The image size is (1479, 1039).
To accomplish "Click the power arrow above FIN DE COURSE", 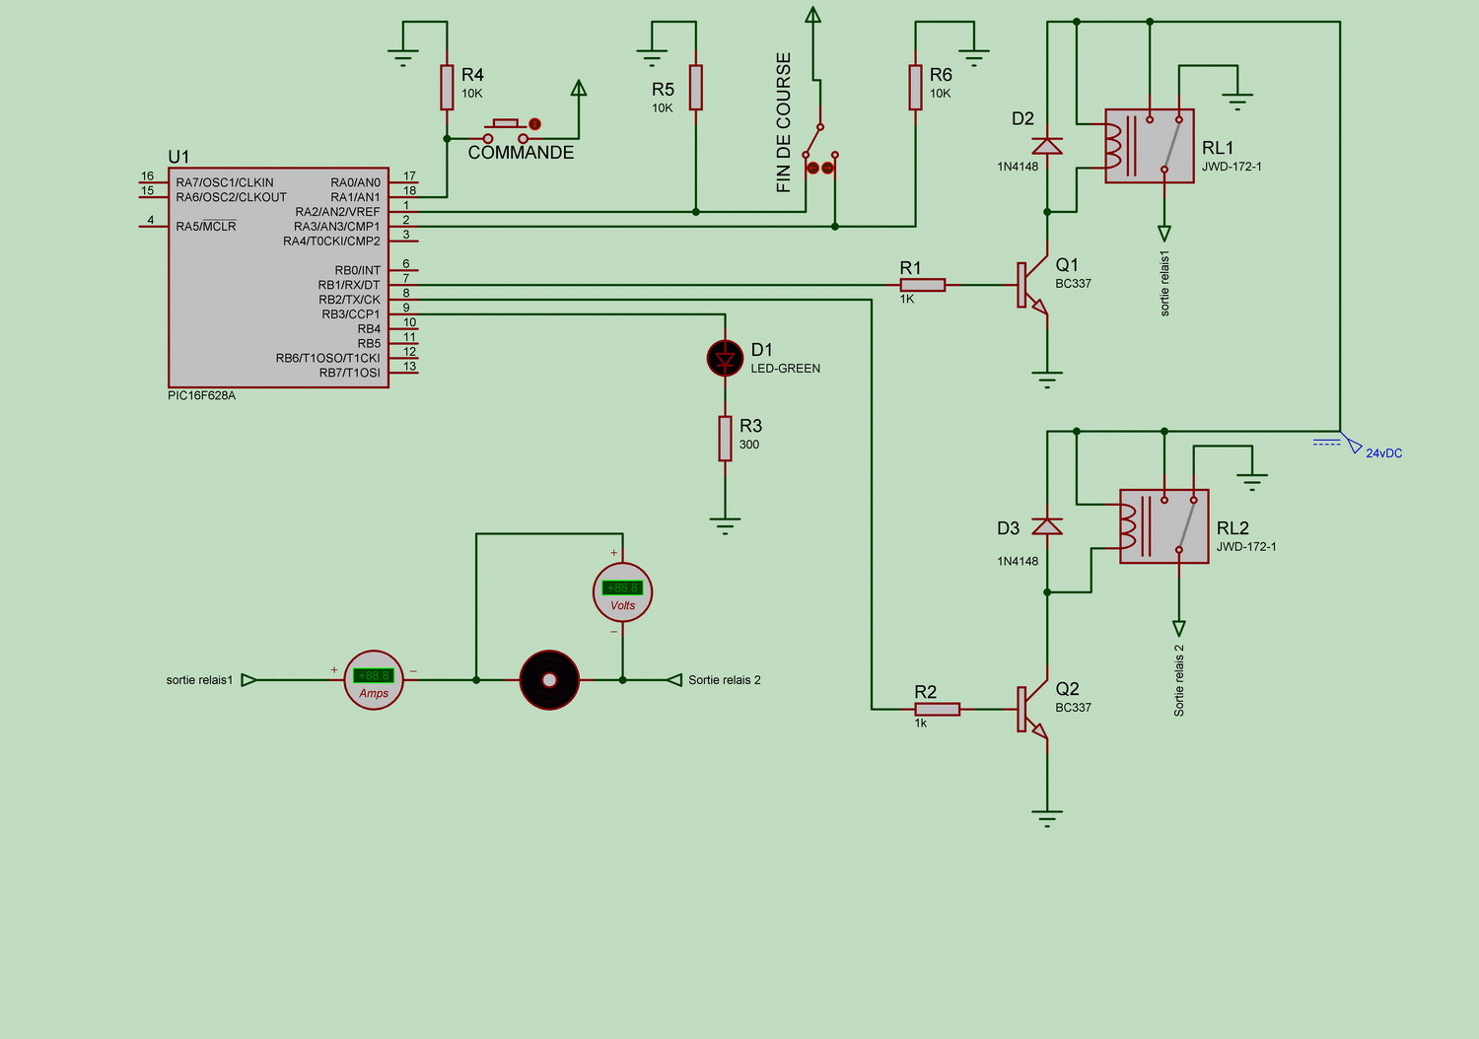I will point(812,15).
